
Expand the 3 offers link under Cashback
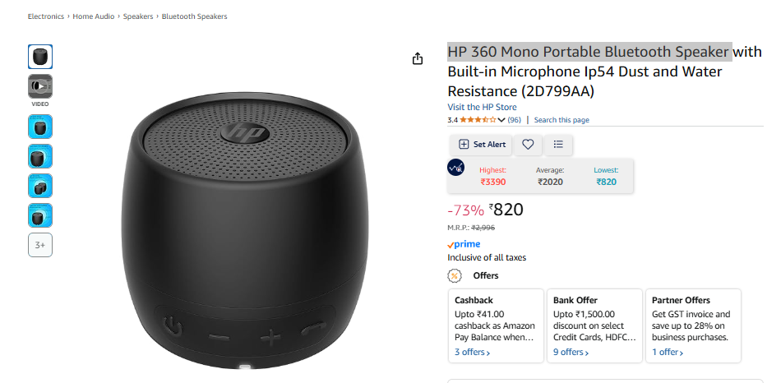pos(472,353)
